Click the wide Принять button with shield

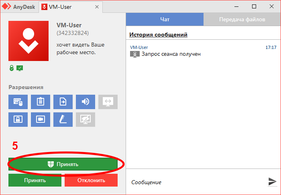(63, 164)
